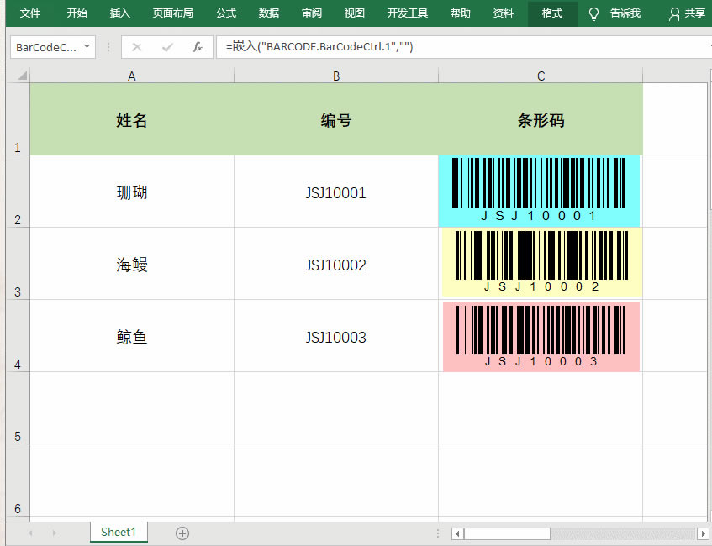Click the left sheet navigation arrow
The width and height of the screenshot is (712, 546).
(30, 533)
